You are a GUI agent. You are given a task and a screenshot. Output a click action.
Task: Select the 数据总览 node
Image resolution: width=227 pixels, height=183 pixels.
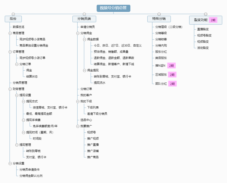click(18, 27)
